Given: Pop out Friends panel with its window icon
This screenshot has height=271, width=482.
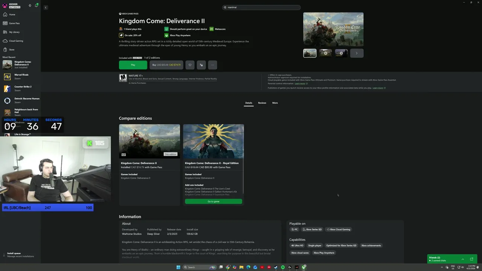Looking at the screenshot, I should [x=471, y=259].
